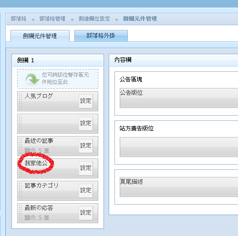Open 設定 for 記事カテゴリ widget
Screen dimensions: 238x236
[86, 191]
